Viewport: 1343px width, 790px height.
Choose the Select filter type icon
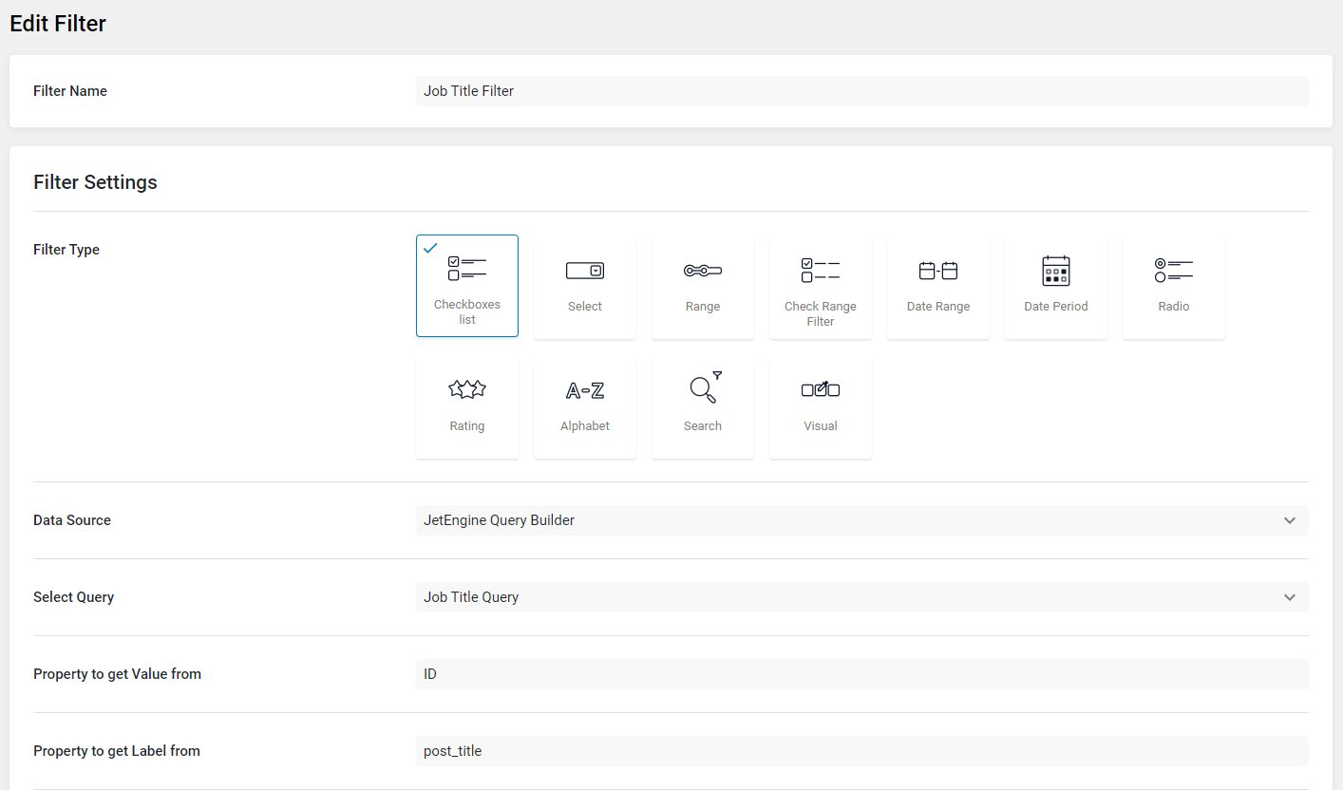click(x=585, y=271)
